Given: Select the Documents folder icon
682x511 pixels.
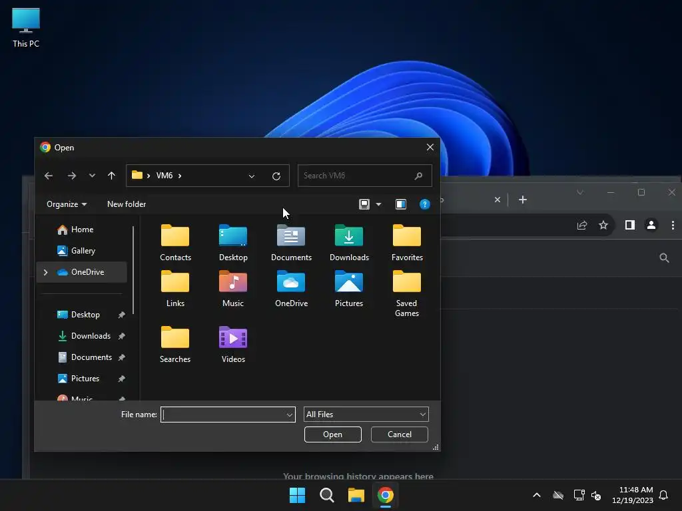Looking at the screenshot, I should [x=291, y=236].
